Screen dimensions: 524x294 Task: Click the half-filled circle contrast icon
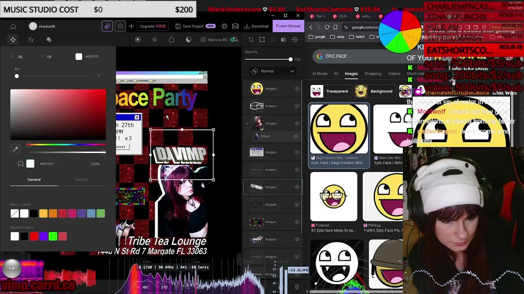(x=188, y=40)
